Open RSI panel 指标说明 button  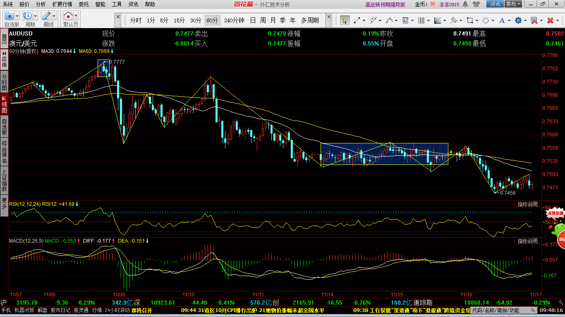pyautogui.click(x=527, y=204)
